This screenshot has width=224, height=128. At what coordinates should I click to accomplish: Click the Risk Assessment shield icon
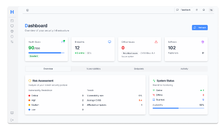pyautogui.click(x=30, y=81)
